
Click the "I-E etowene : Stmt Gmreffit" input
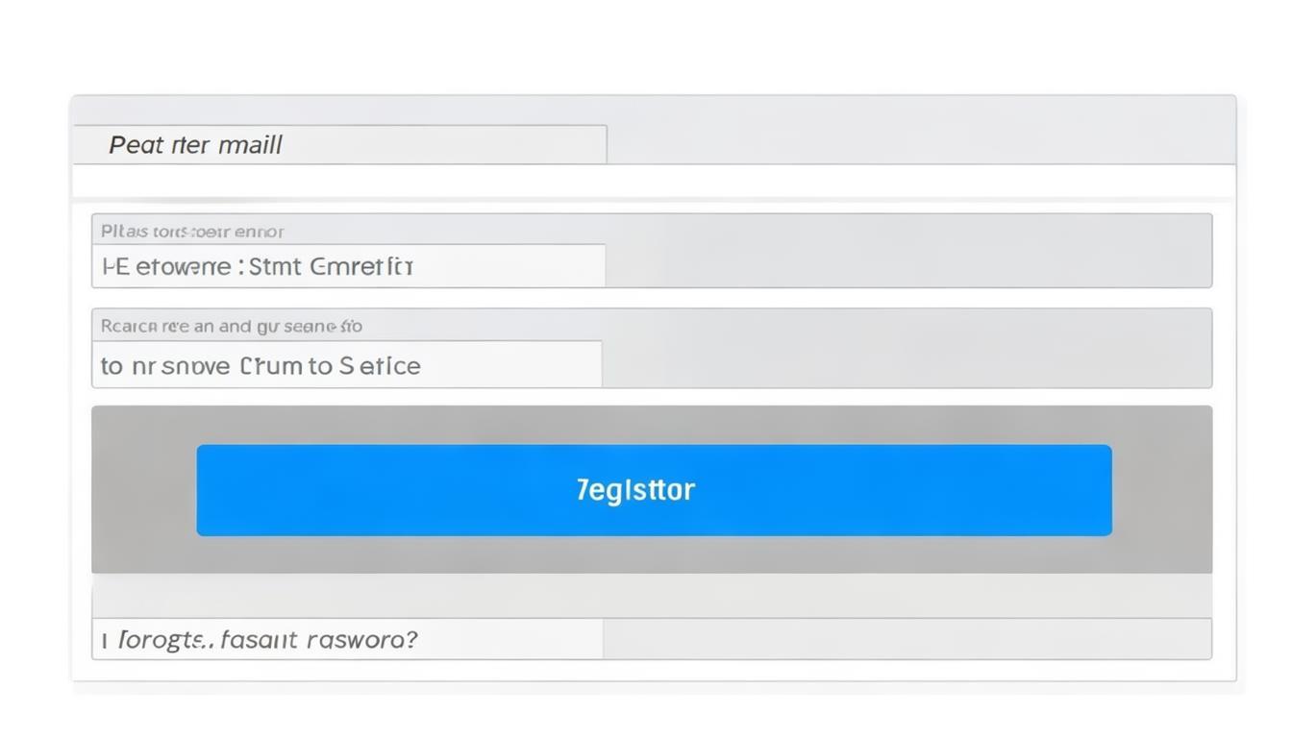pos(348,266)
